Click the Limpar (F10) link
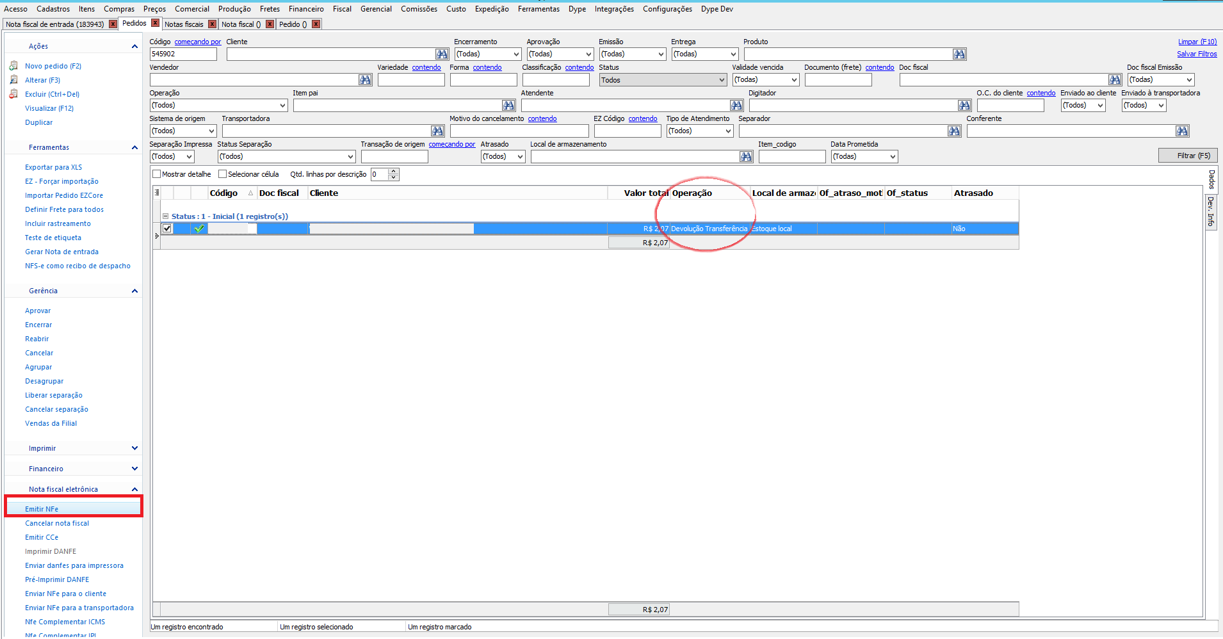The width and height of the screenshot is (1223, 639). [x=1197, y=42]
